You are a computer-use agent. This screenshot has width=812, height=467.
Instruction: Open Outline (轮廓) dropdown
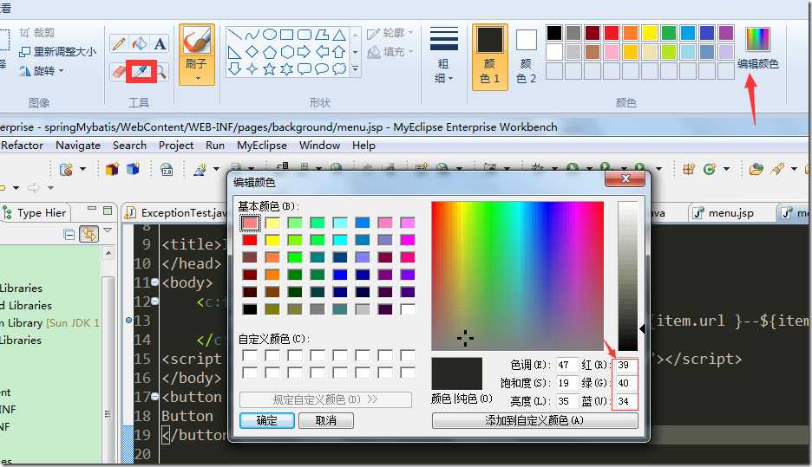click(x=390, y=33)
